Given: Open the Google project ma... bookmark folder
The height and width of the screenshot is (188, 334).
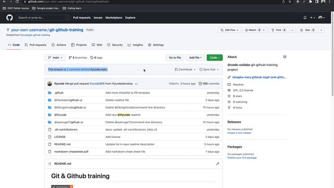Looking at the screenshot, I should point(45,8).
